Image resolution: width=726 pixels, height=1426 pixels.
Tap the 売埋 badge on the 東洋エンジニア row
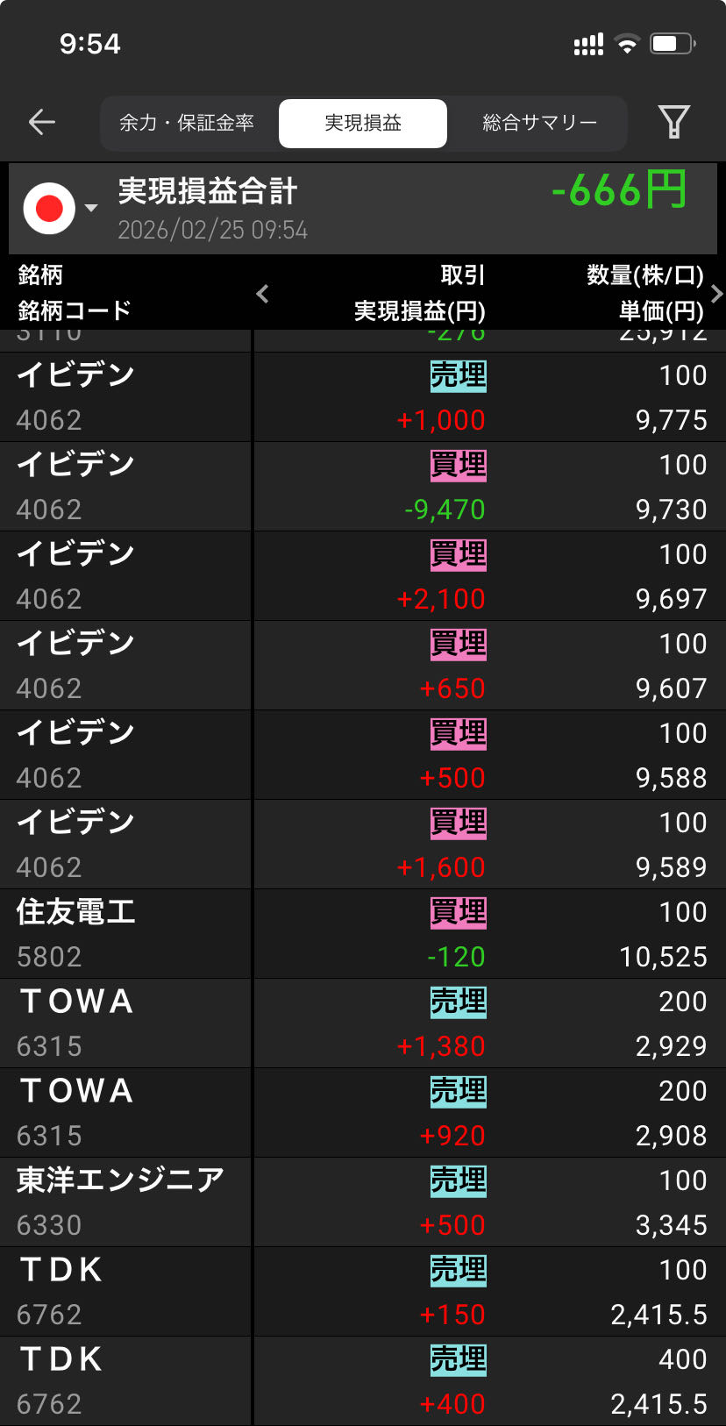coord(458,1181)
